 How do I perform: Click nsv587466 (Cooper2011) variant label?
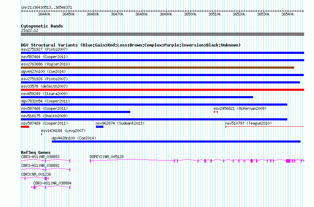[x=44, y=108]
